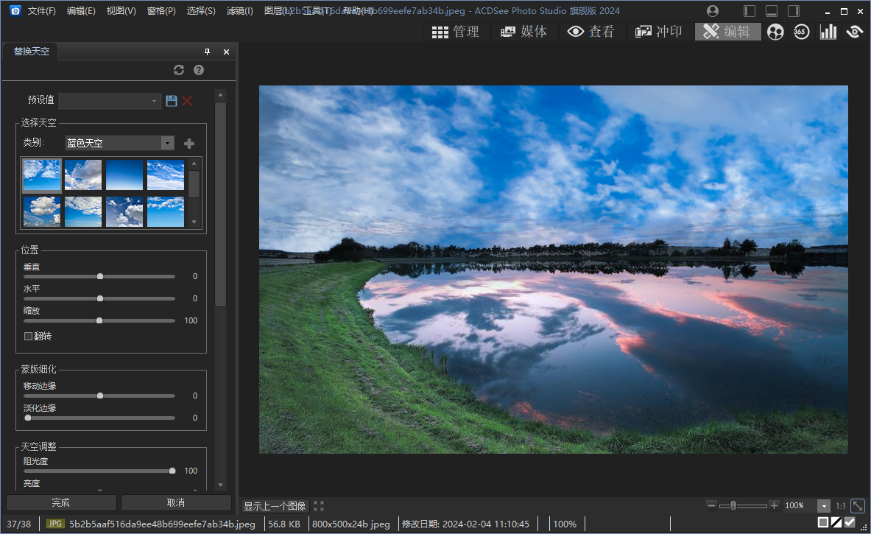871x534 pixels.
Task: Refresh the 替换天空 panel settings
Action: [x=179, y=70]
